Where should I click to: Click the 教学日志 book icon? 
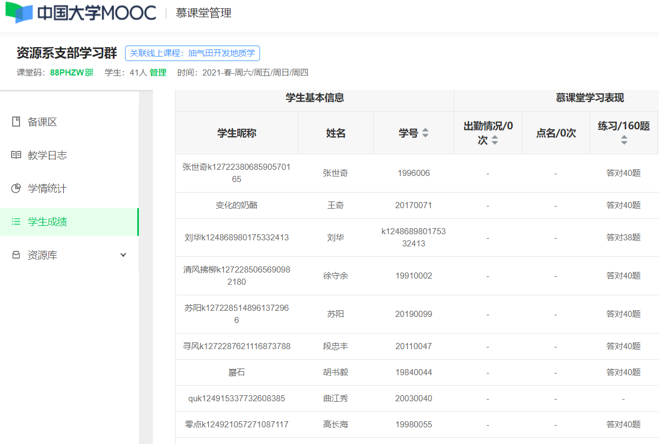point(16,155)
